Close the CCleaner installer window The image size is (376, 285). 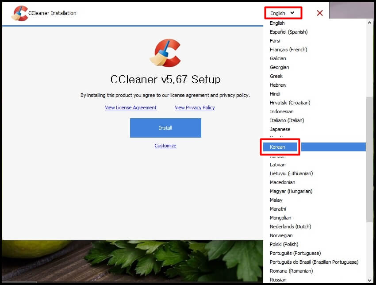click(320, 13)
